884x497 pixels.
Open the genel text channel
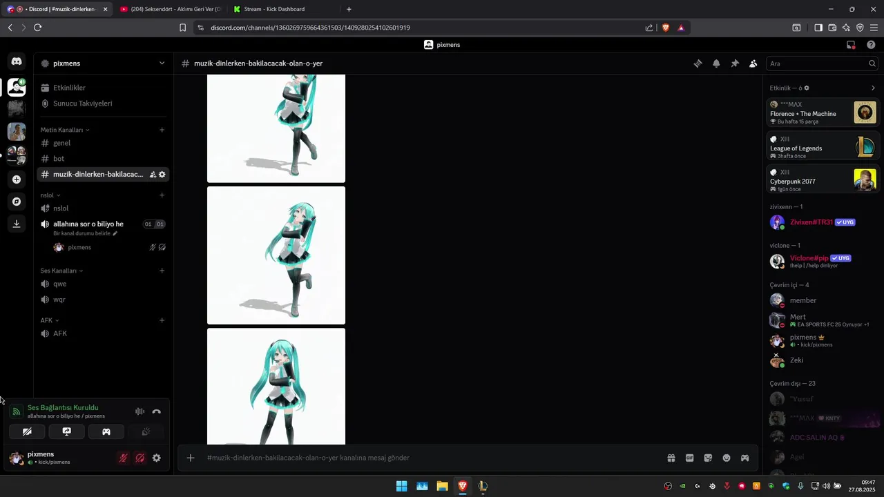[x=102, y=143]
